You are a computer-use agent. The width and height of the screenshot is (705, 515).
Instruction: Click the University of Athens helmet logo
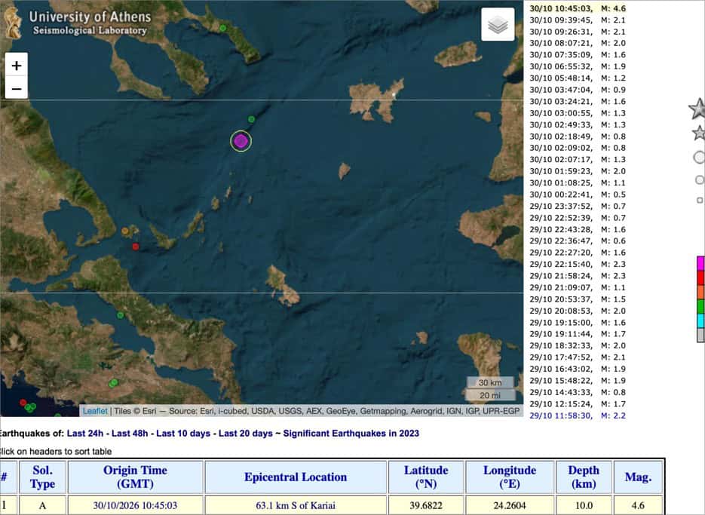point(12,23)
